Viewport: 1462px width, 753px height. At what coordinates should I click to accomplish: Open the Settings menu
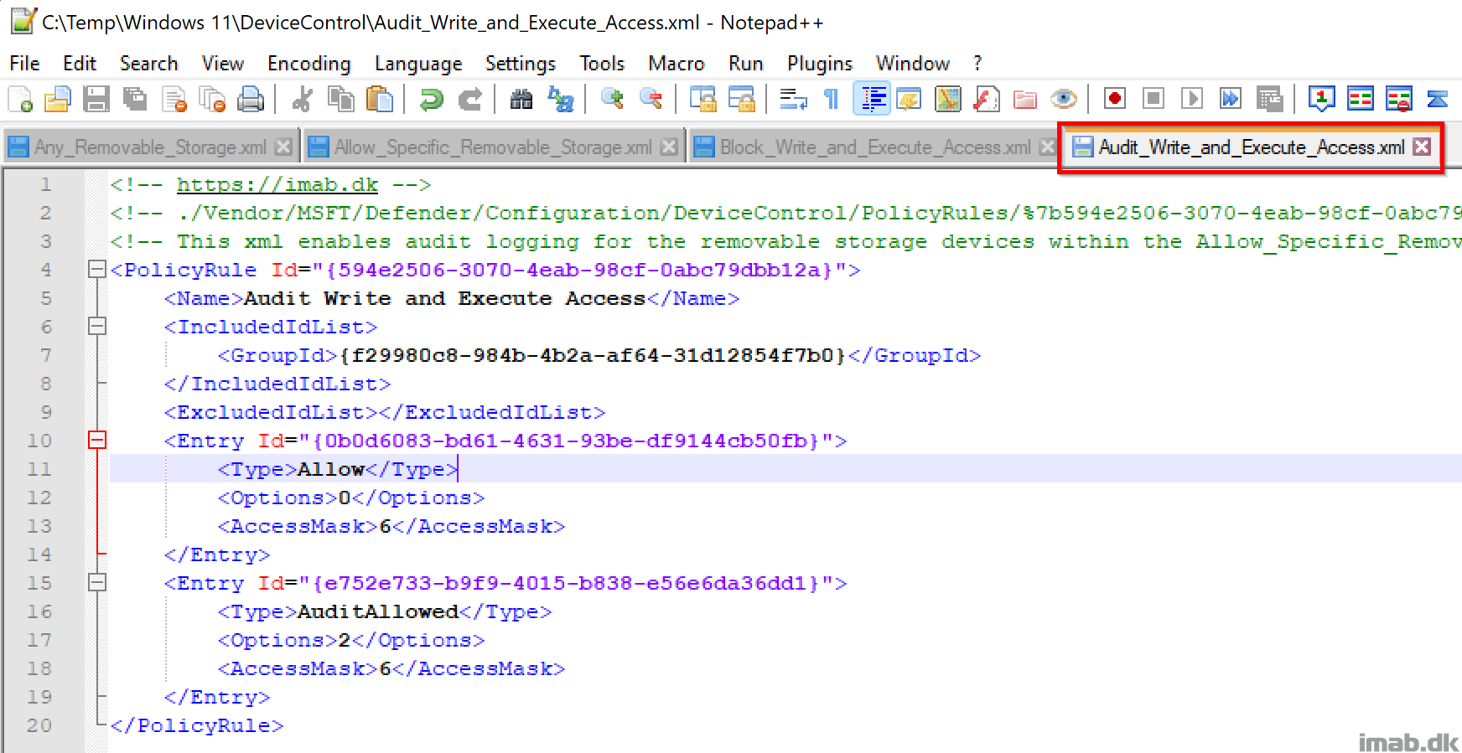521,64
